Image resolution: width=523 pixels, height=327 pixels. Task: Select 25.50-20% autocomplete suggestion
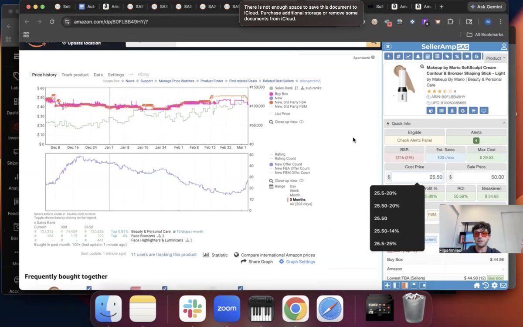click(x=397, y=206)
